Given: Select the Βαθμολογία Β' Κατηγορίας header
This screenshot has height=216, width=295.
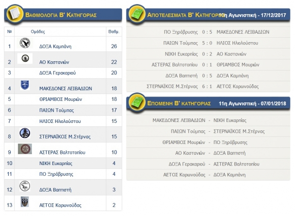Looking at the screenshot, I should (59, 15).
